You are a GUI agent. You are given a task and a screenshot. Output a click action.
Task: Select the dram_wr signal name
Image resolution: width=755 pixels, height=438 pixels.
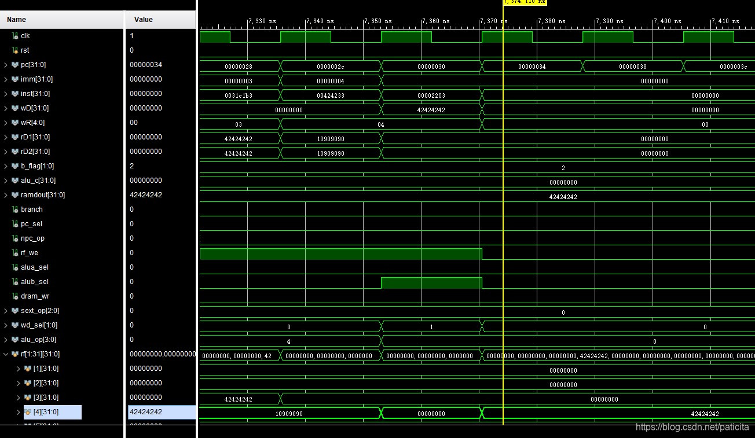click(35, 296)
